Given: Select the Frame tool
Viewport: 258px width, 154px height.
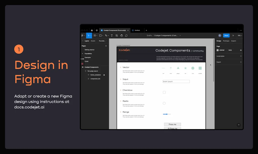Looking at the screenshot, I should tap(95, 35).
